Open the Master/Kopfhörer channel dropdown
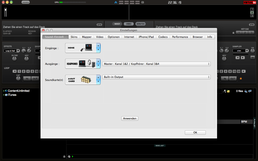This screenshot has height=161, width=258. point(156,64)
